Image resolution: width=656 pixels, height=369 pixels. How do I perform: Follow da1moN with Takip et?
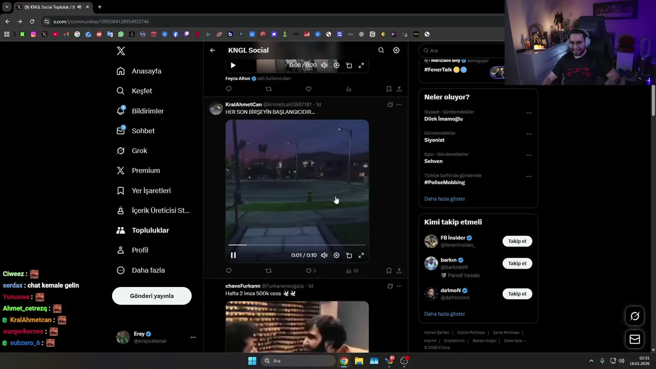(x=517, y=294)
